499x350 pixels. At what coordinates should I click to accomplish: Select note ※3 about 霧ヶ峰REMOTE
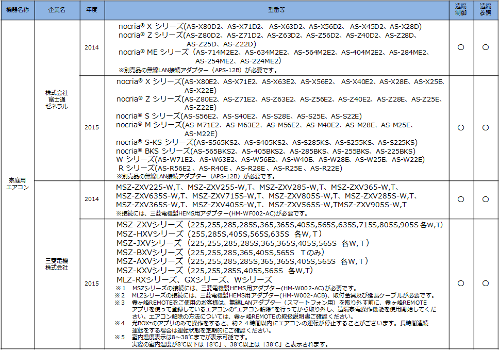point(276,310)
